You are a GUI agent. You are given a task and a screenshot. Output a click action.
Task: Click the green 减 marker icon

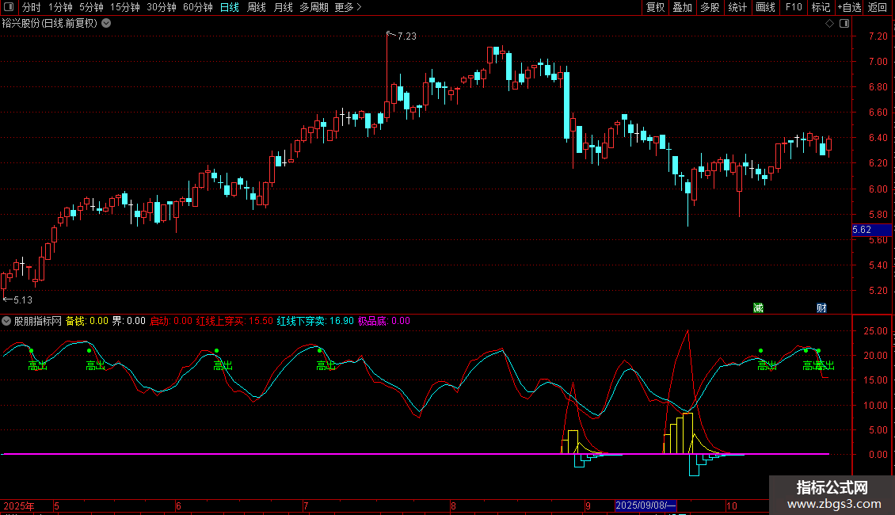click(x=758, y=307)
